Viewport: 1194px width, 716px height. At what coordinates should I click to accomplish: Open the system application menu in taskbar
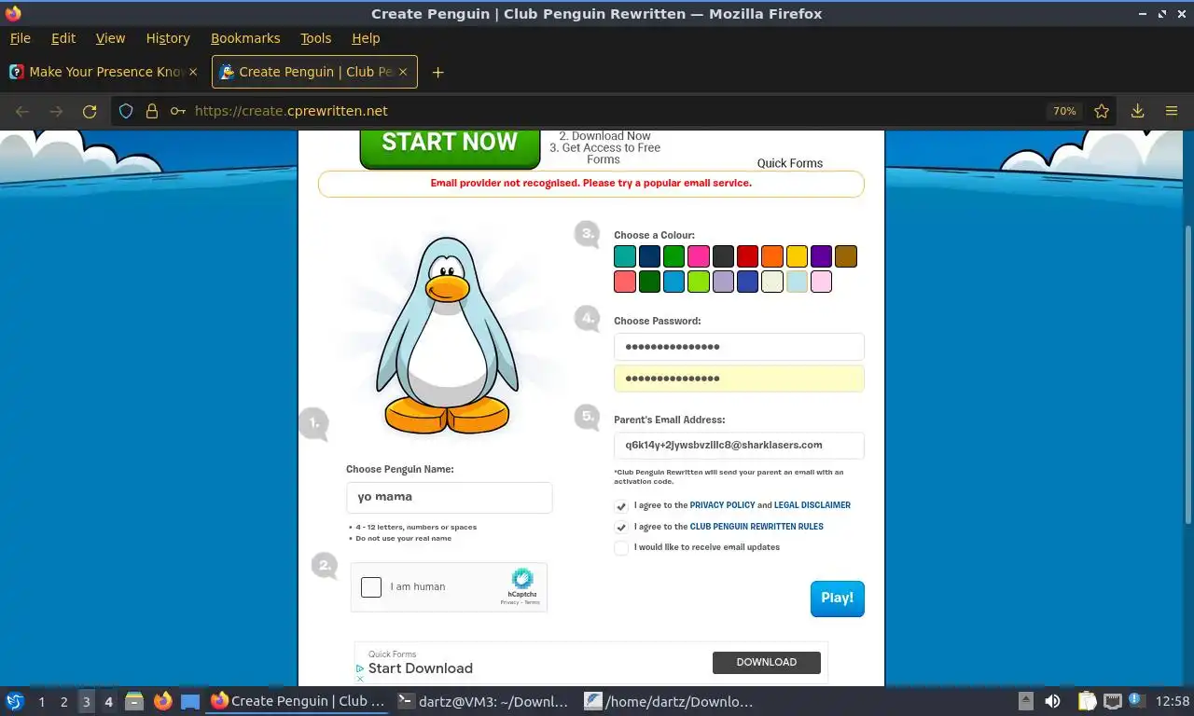coord(15,701)
